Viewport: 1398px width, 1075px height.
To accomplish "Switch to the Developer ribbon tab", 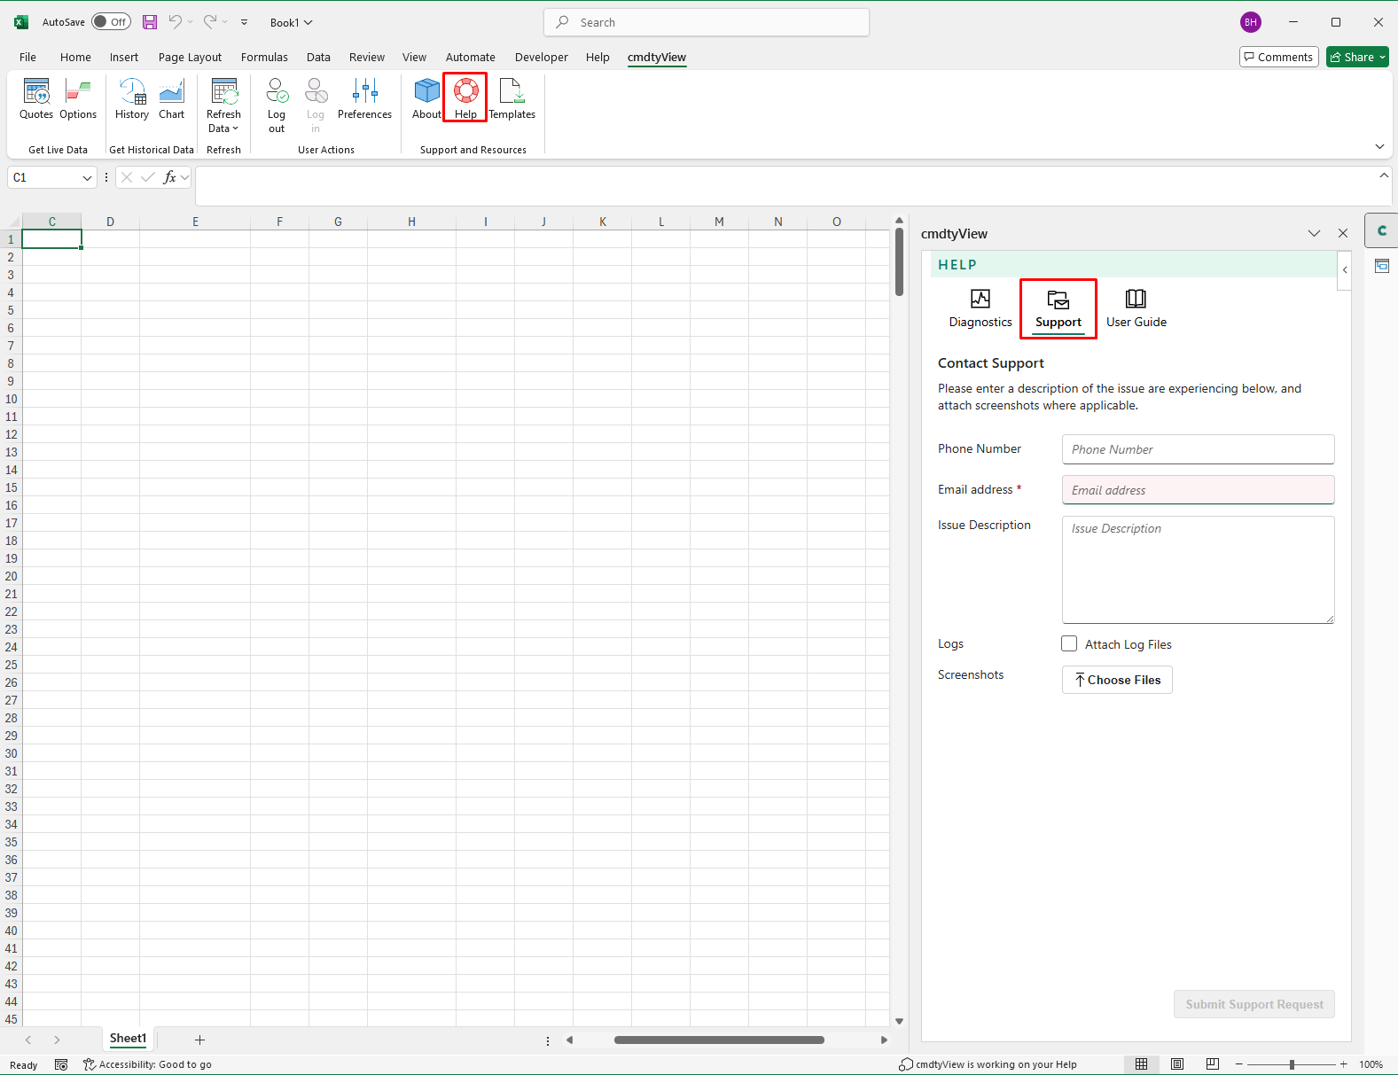I will pyautogui.click(x=542, y=57).
